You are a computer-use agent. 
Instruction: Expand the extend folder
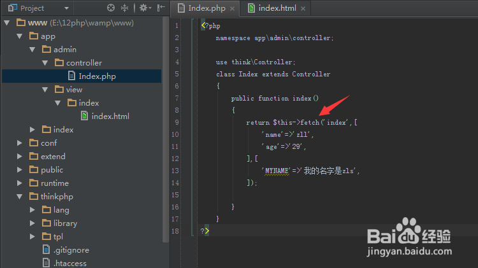[20, 157]
